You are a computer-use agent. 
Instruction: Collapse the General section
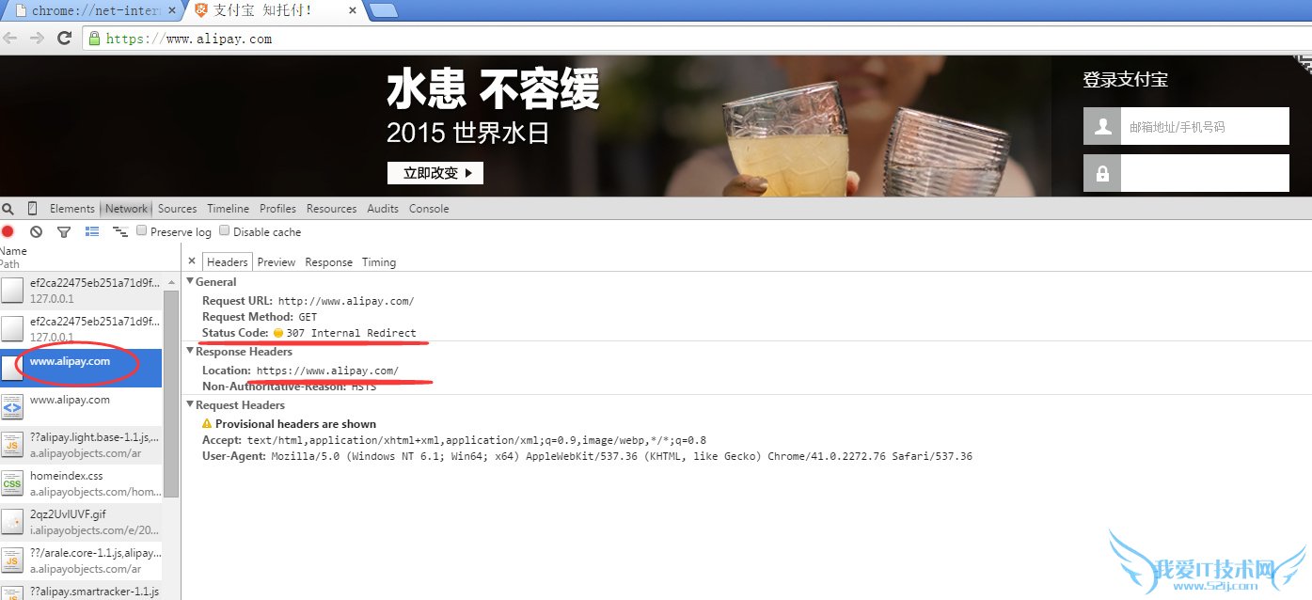[190, 281]
